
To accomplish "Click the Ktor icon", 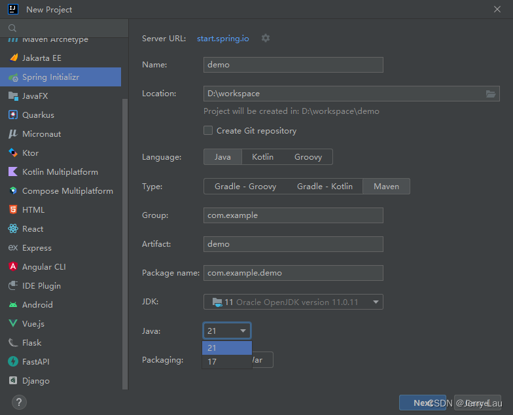I will coord(13,153).
